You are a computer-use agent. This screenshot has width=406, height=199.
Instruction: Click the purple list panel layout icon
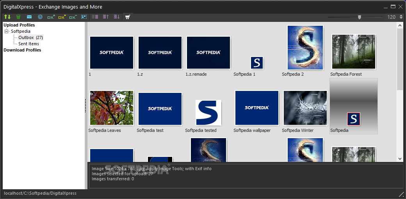coord(95,17)
